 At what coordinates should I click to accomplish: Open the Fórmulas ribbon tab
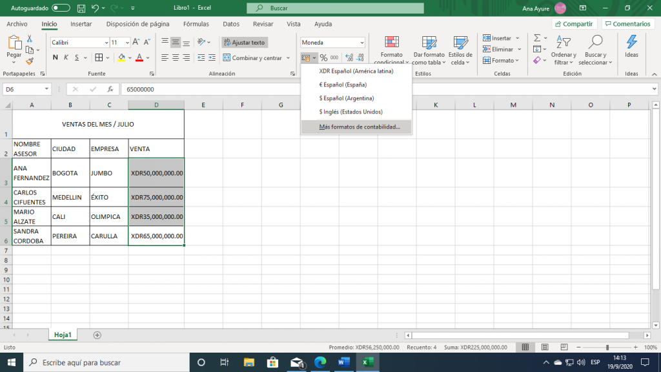[x=196, y=24]
